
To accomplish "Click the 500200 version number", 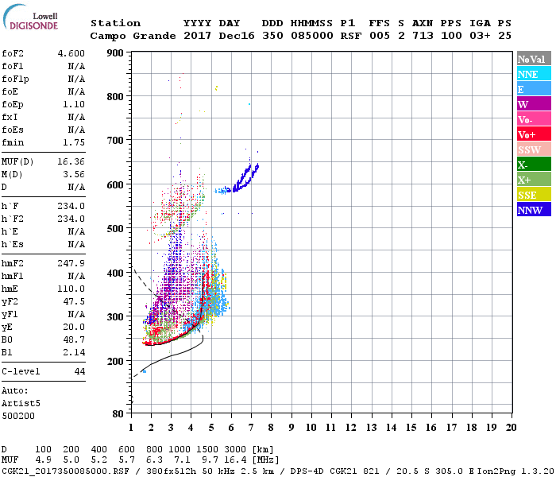I will [x=18, y=416].
